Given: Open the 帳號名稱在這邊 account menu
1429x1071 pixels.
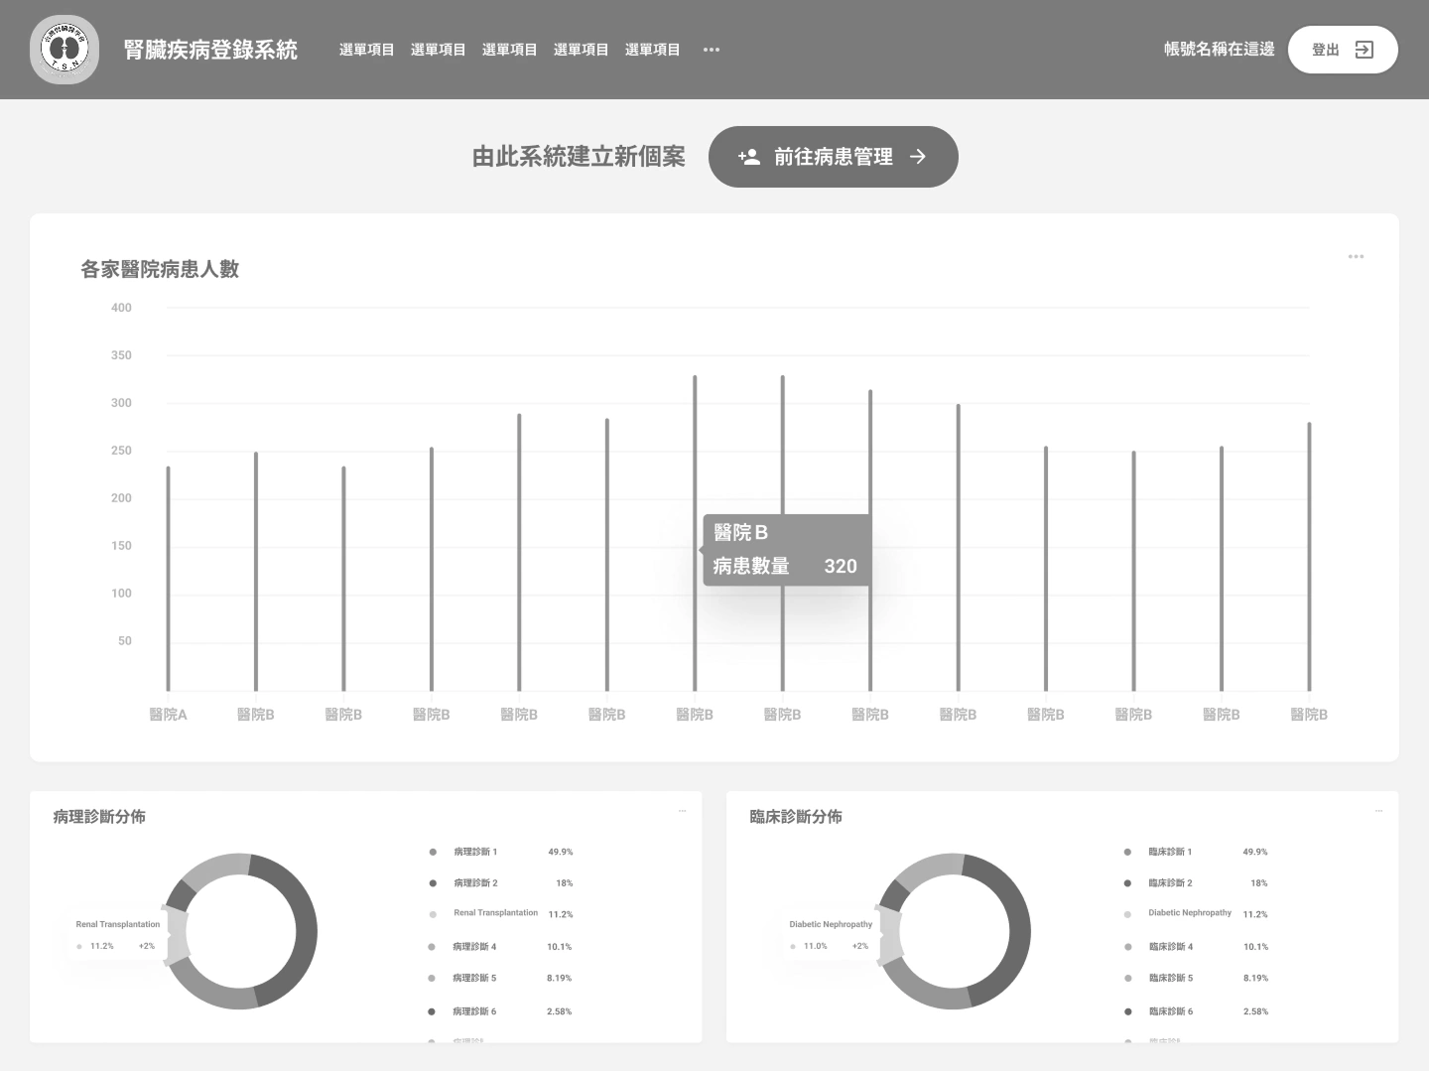Looking at the screenshot, I should coord(1219,50).
